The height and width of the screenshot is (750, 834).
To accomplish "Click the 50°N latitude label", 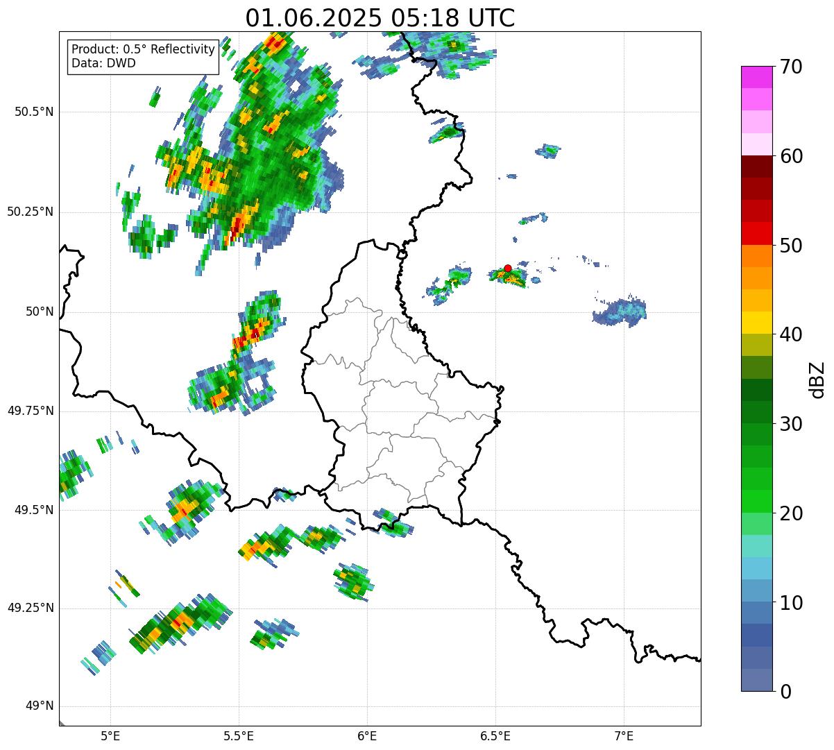I will click(x=40, y=312).
